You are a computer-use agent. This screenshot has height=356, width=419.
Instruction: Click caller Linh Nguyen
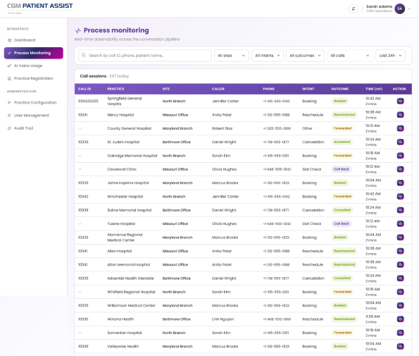[223, 319]
